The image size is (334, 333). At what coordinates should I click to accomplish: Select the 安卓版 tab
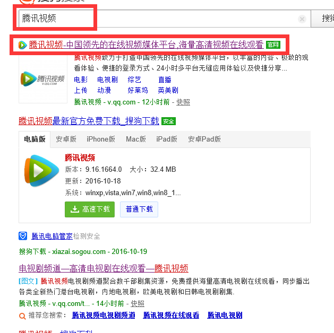[66, 139]
